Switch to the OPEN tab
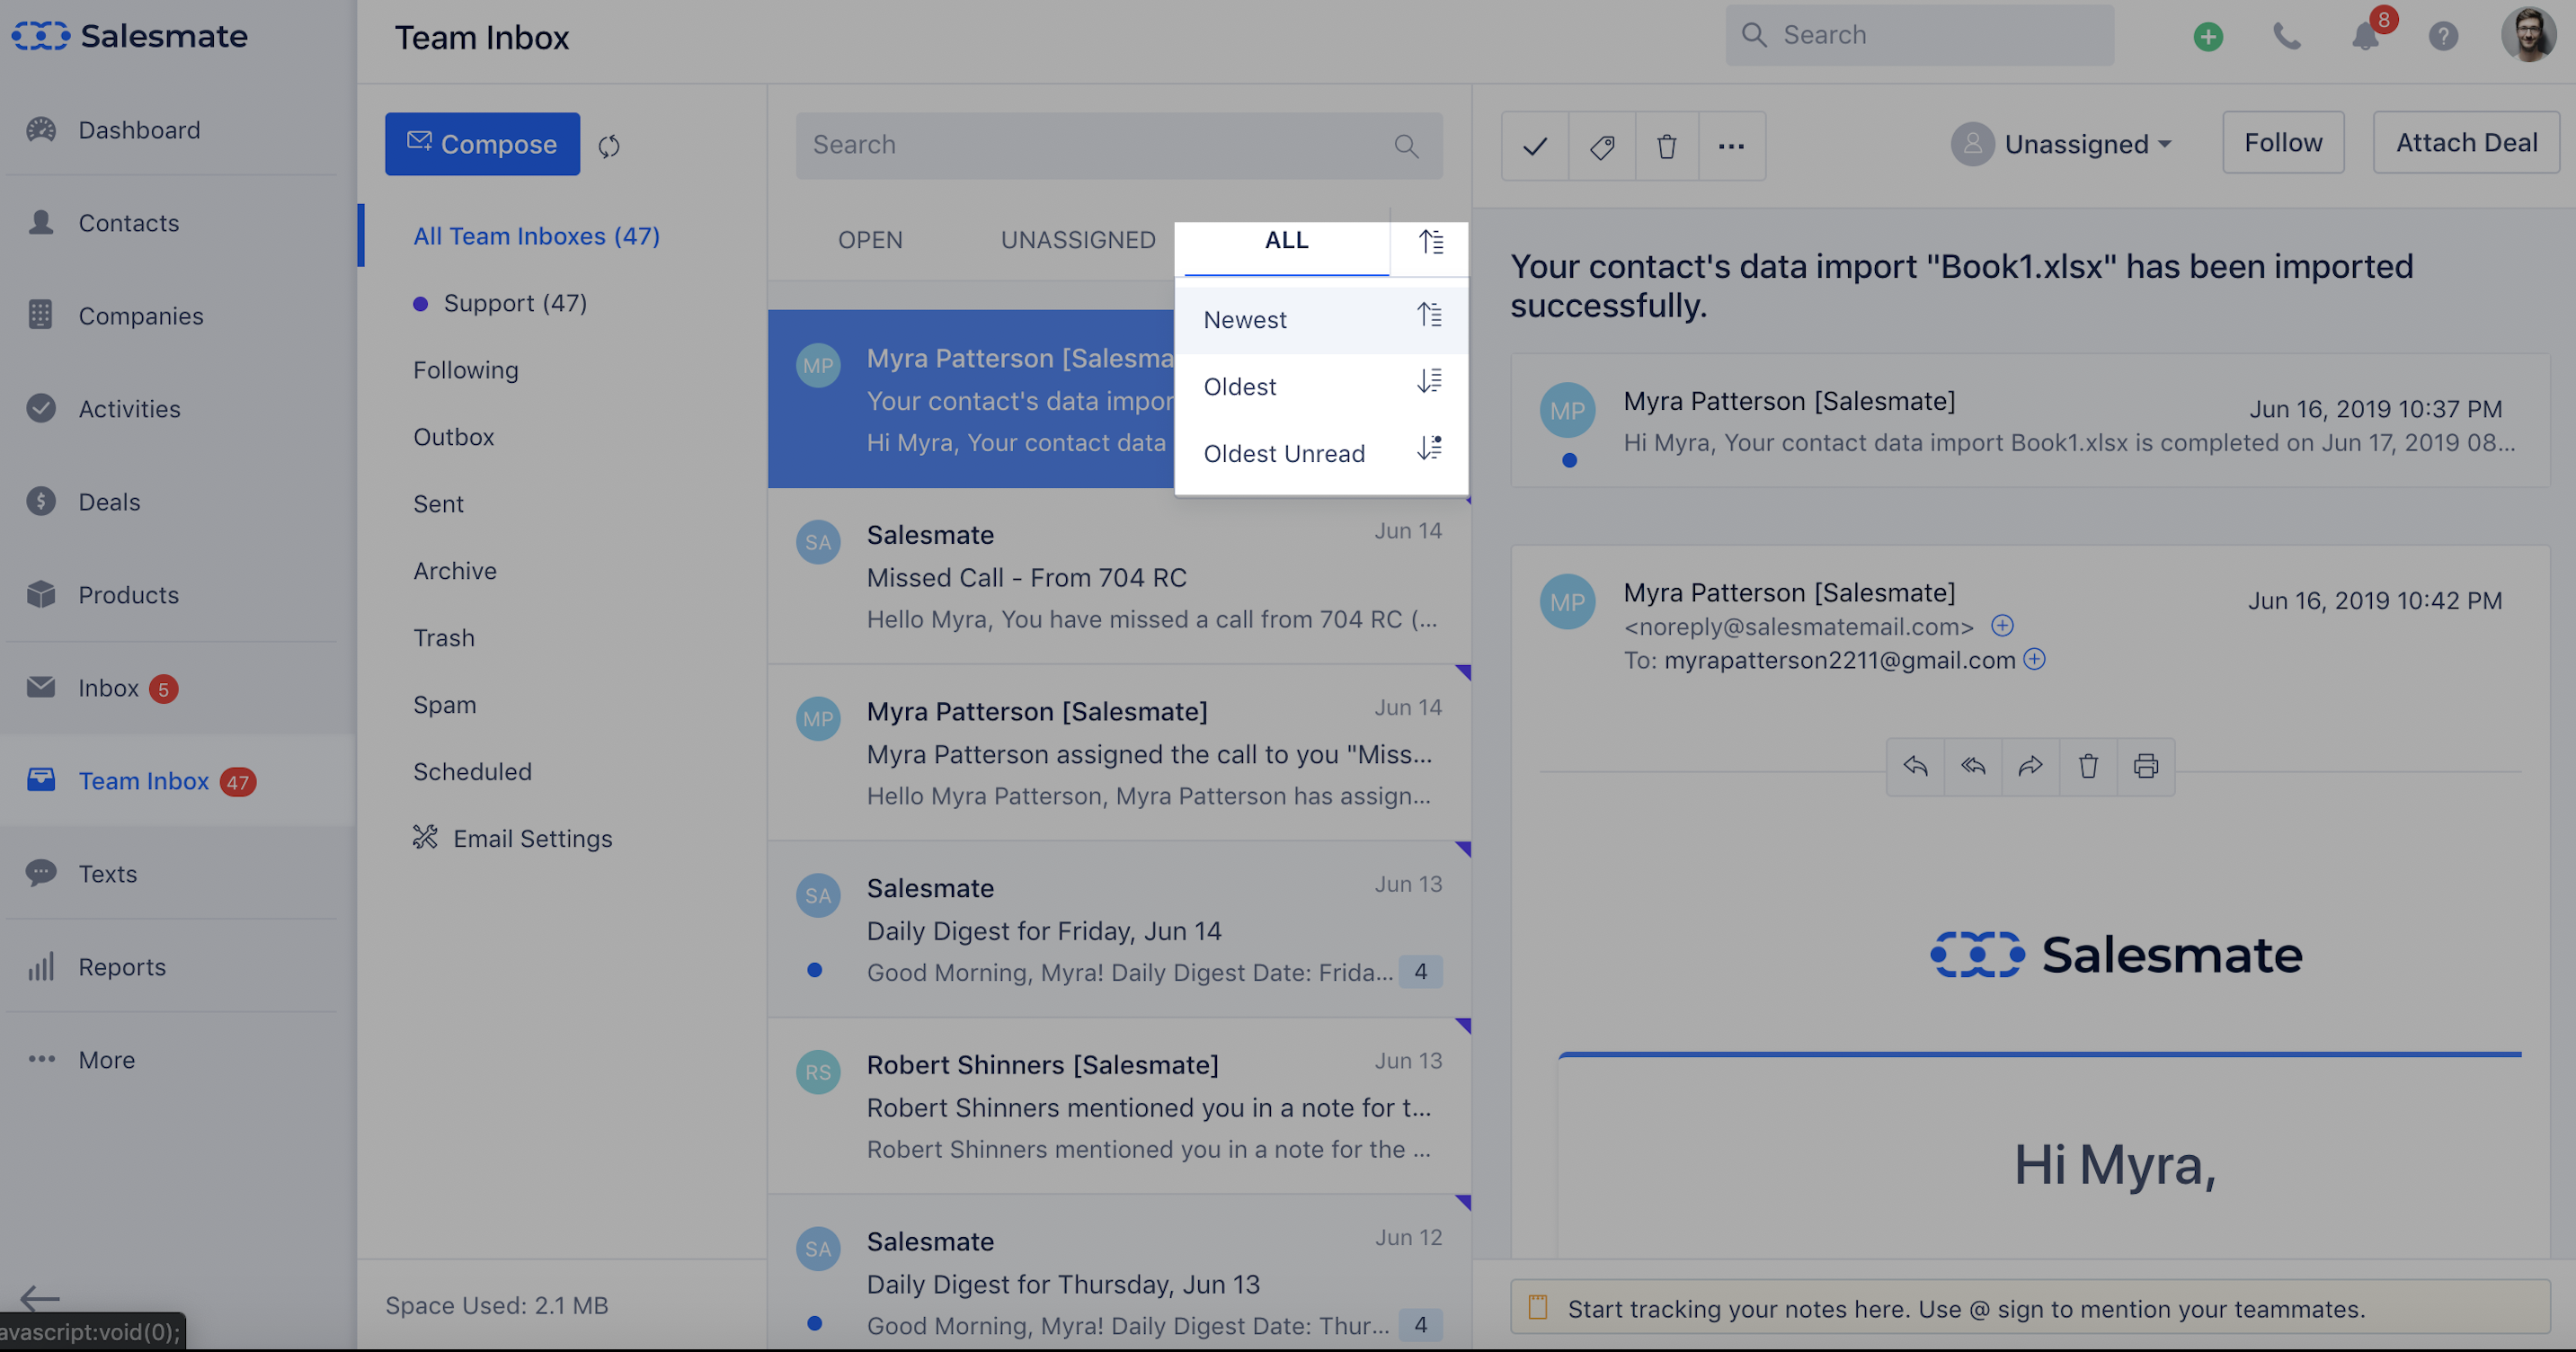Screen dimensions: 2576x1352 [x=870, y=240]
